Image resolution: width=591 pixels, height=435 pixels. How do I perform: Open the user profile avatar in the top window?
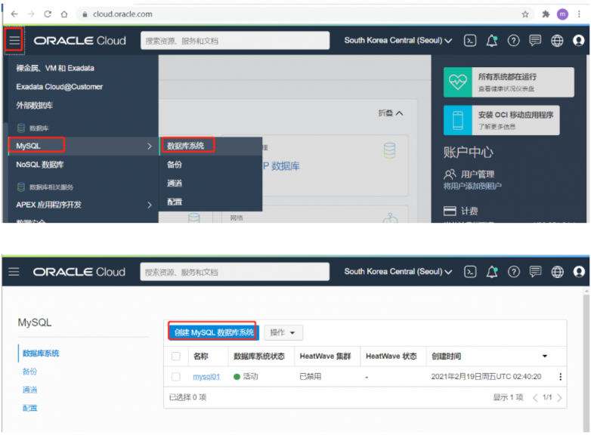[x=579, y=40]
